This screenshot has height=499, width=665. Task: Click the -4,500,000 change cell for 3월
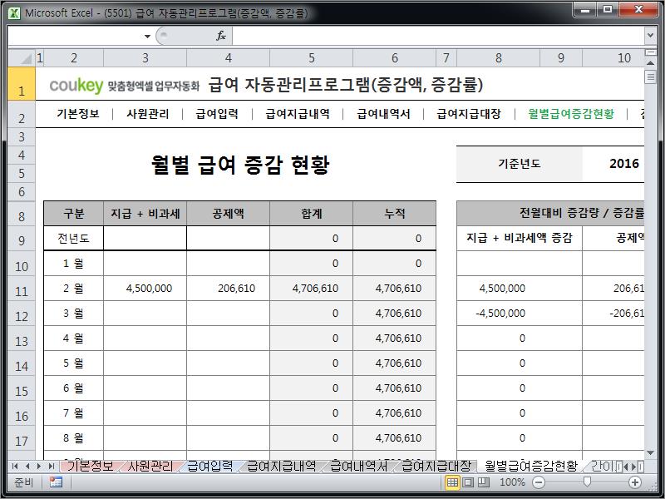[520, 314]
